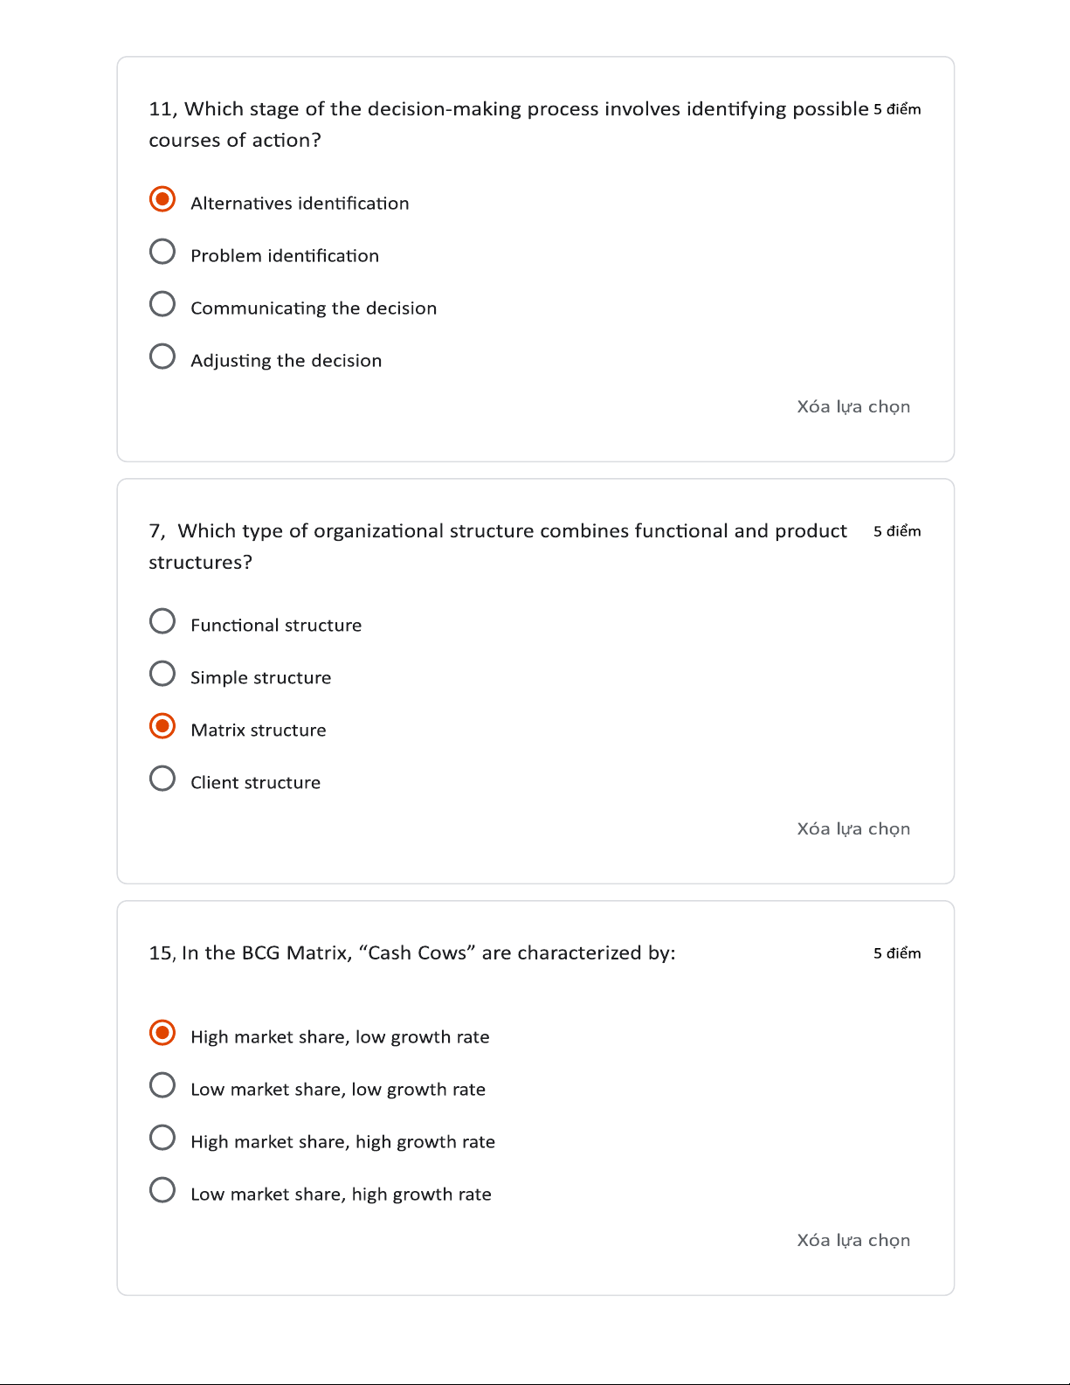This screenshot has width=1070, height=1385.
Task: Pick Low market share, high growth rate
Action: 162,1190
